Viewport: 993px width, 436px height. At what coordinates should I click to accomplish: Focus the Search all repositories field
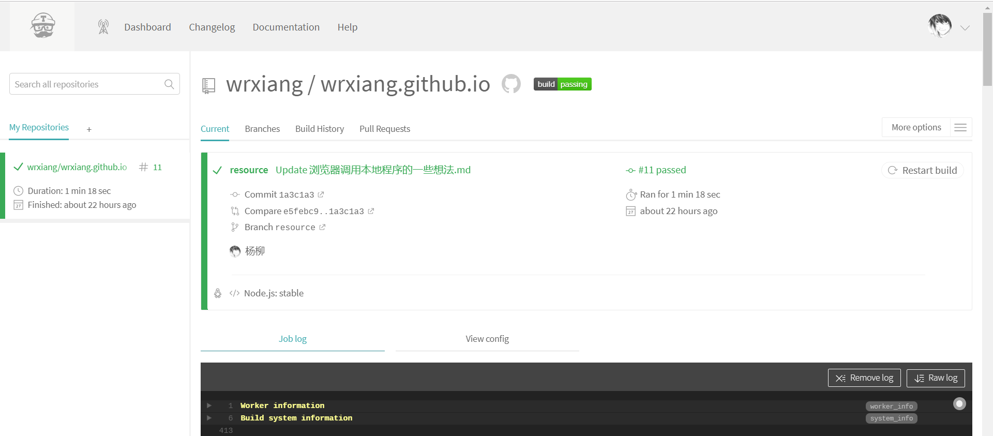pos(95,84)
